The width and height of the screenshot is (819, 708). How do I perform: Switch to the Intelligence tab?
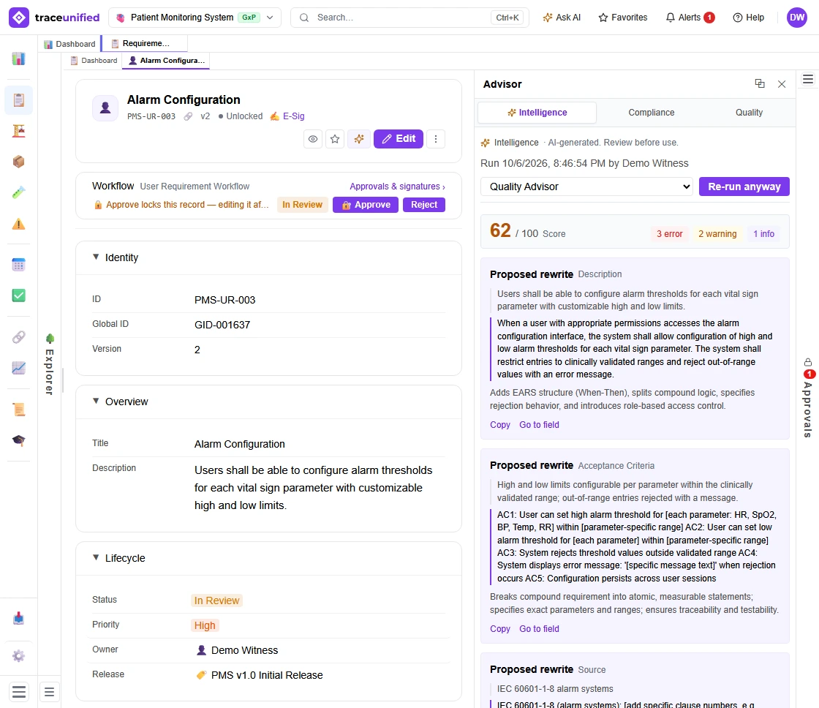coord(537,113)
